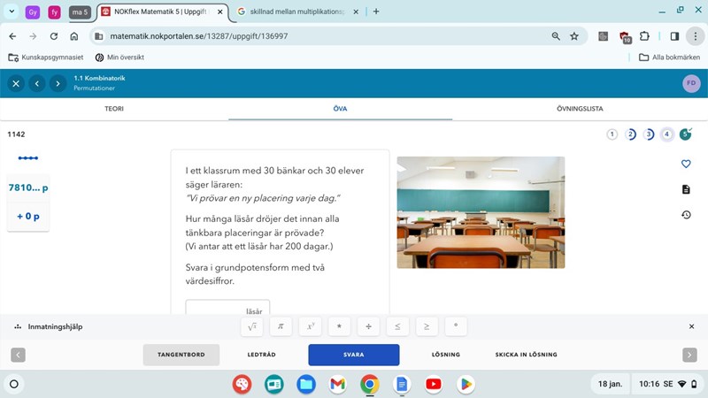Insert the less-than-or-equal symbol
The height and width of the screenshot is (398, 708).
(397, 326)
